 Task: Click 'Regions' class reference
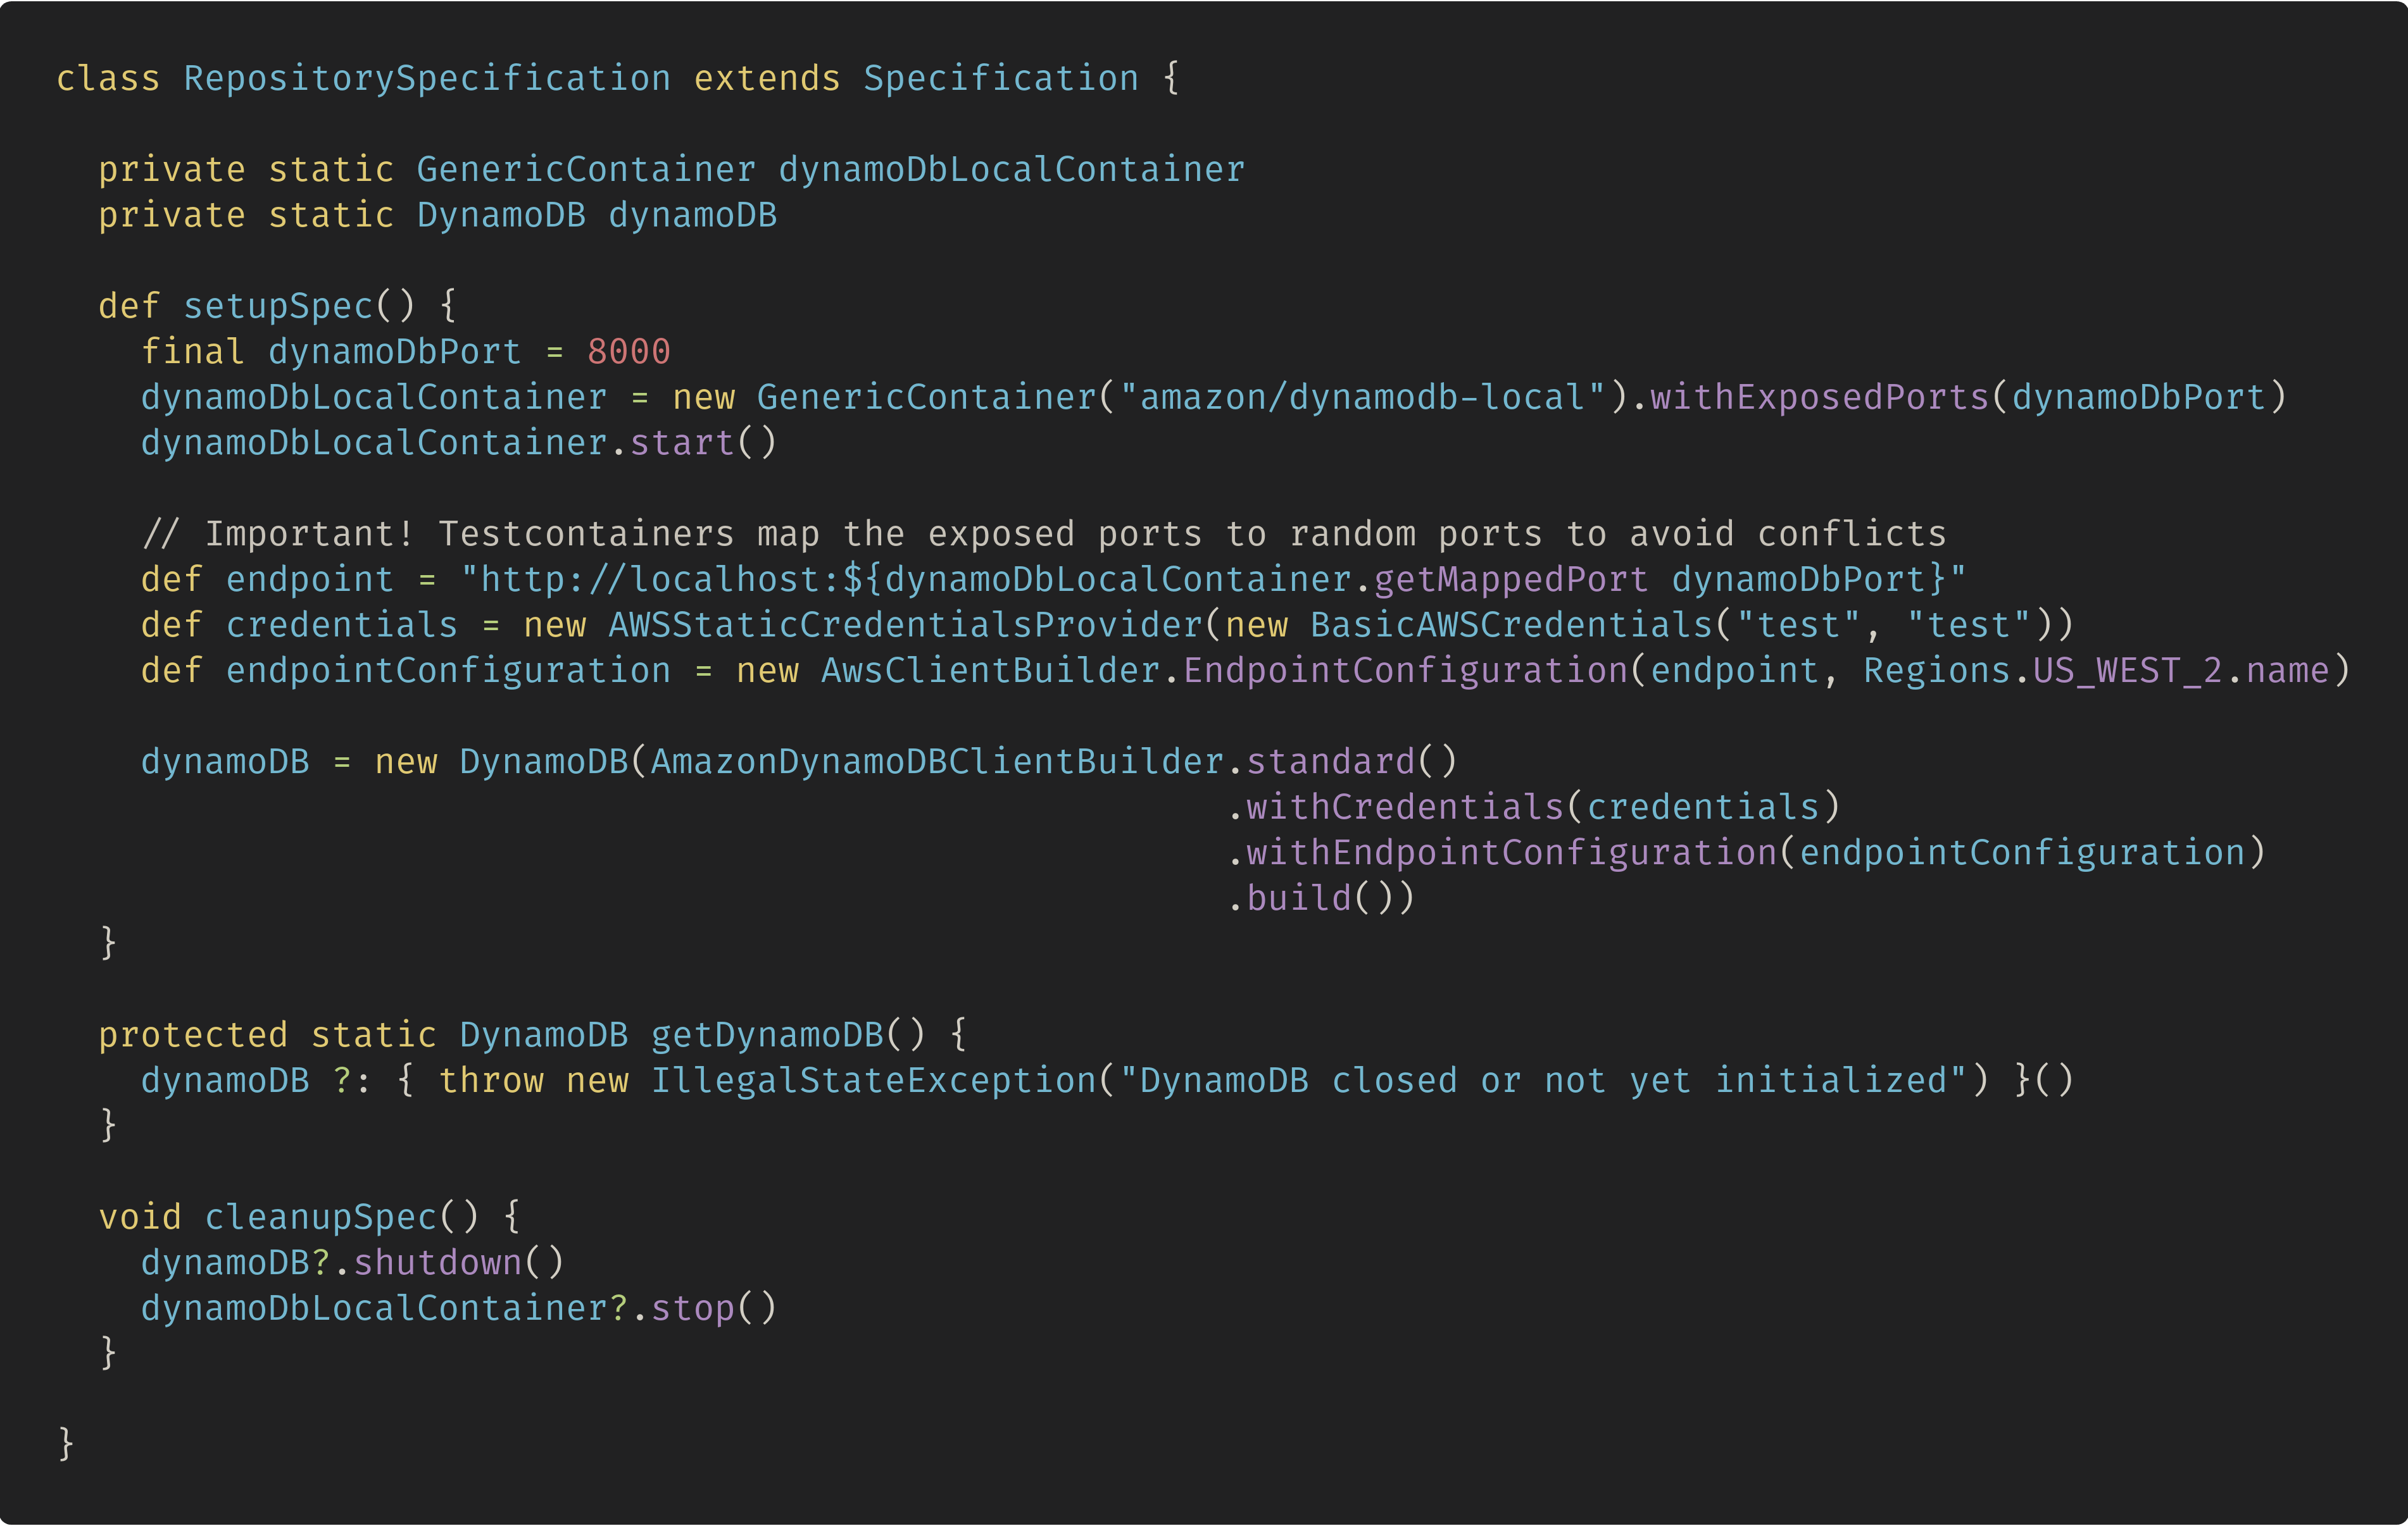(x=1937, y=671)
